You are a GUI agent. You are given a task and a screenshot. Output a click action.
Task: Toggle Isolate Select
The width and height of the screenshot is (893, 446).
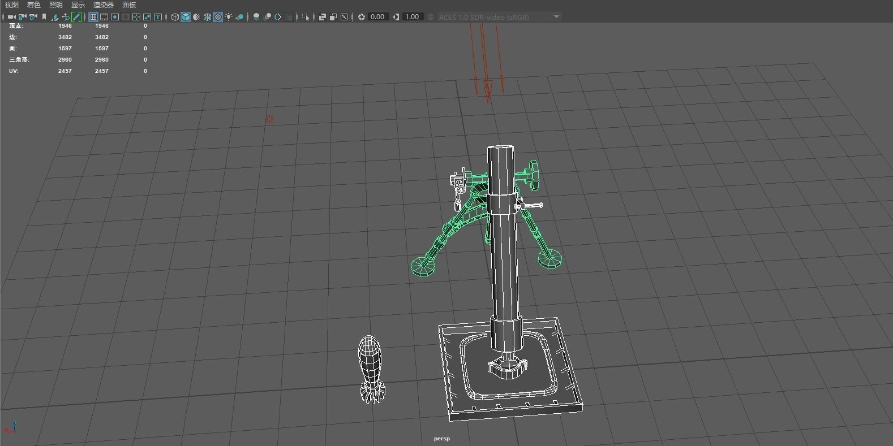(306, 17)
